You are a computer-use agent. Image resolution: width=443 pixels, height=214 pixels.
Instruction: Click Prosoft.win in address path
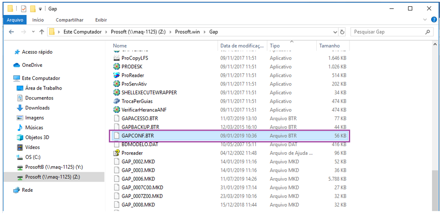pos(187,32)
